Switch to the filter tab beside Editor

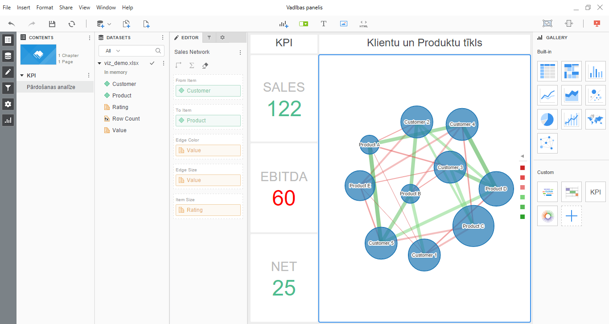(209, 38)
